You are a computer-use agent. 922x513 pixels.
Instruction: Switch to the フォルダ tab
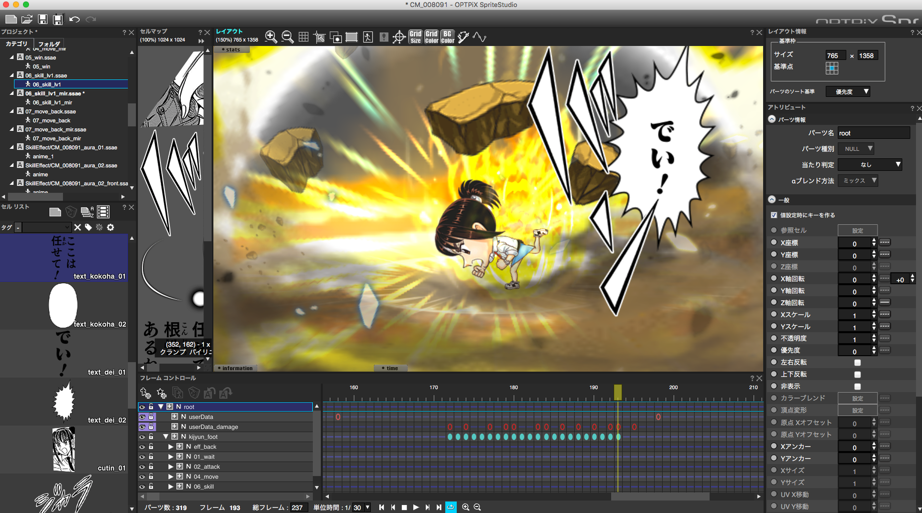[x=49, y=44]
